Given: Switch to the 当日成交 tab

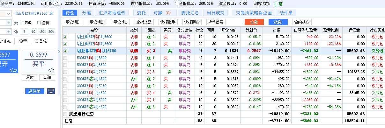Looking at the screenshot, I should coord(215,13).
